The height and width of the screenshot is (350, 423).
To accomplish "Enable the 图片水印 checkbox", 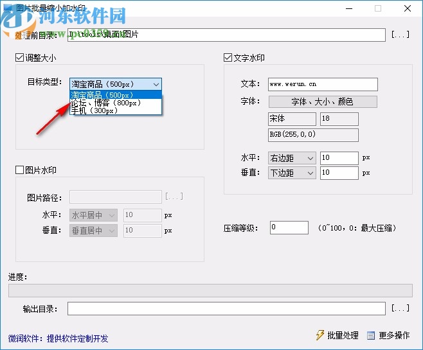I will (x=19, y=170).
